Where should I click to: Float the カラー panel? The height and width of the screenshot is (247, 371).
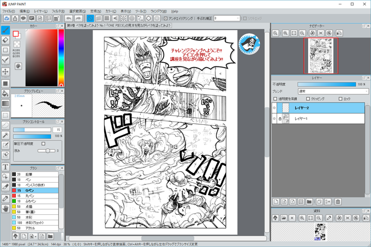pos(57,26)
